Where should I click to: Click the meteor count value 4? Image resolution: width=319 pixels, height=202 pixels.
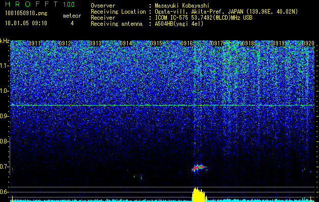[72, 23]
